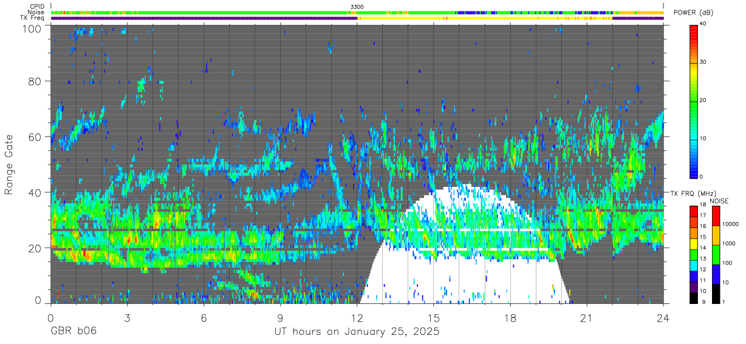Click the orange swatch in the NOISE legend
The height and width of the screenshot is (344, 746).
pyautogui.click(x=715, y=235)
